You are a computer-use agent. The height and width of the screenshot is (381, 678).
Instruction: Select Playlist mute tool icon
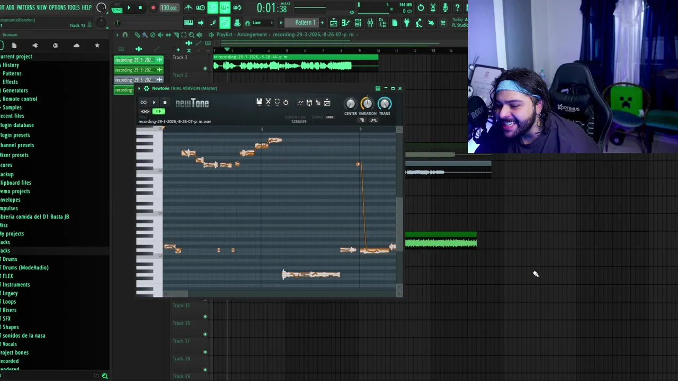(x=160, y=35)
